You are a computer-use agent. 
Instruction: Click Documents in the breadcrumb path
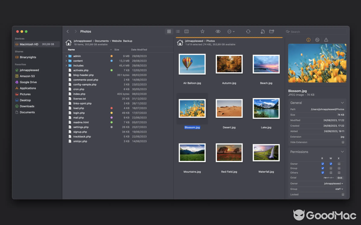[x=102, y=41]
